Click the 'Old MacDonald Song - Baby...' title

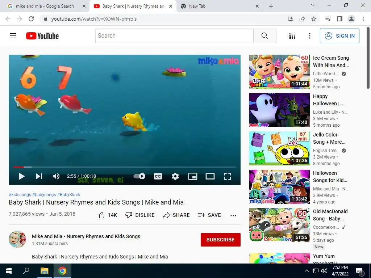click(330, 215)
